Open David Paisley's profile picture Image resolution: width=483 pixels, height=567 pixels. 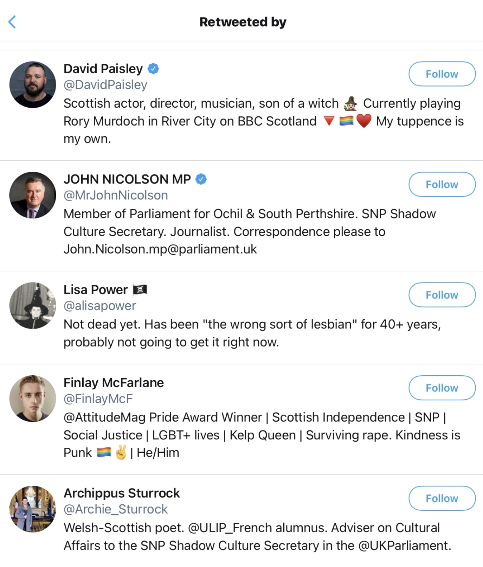pos(33,85)
